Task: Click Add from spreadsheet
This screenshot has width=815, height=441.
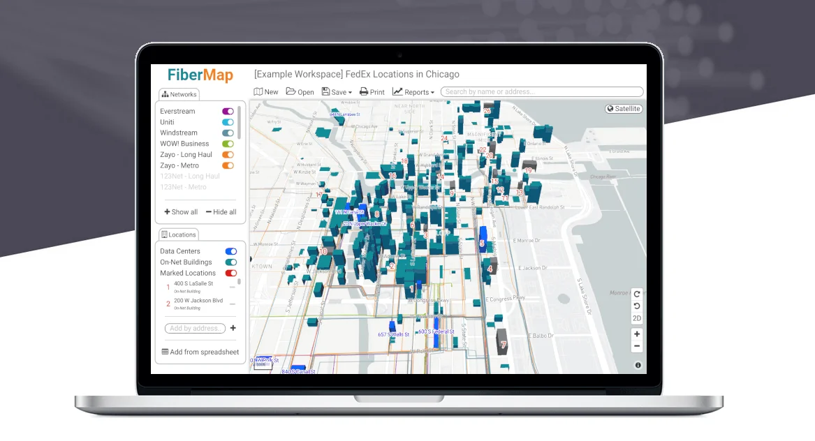Action: tap(200, 352)
